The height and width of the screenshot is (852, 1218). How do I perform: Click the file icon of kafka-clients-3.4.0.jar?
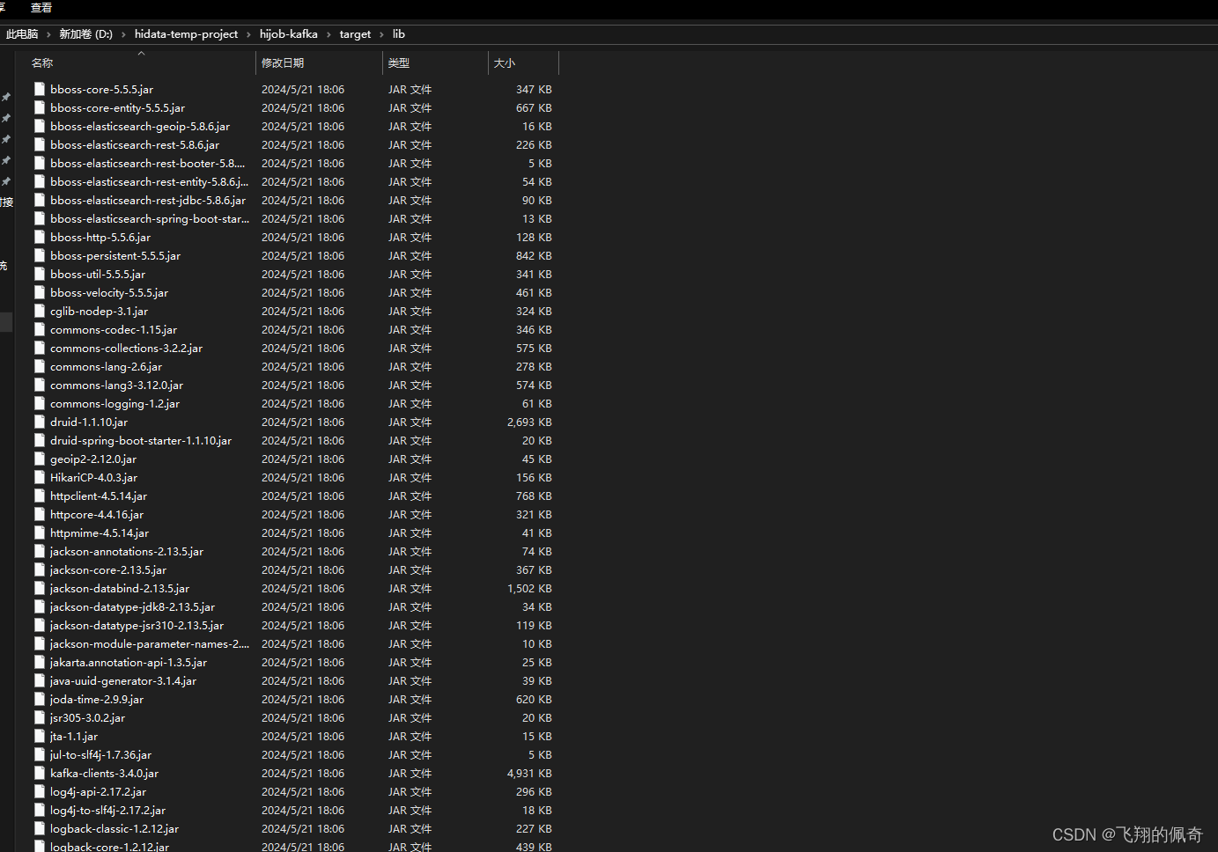[x=40, y=773]
